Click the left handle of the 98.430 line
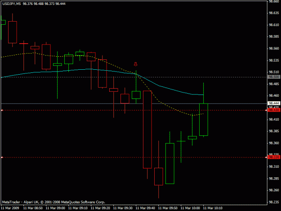Image resolution: width=281 pixels, height=211 pixels. tap(2, 110)
